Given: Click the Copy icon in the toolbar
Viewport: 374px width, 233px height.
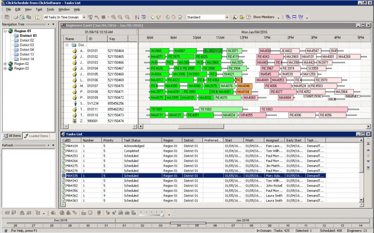Looking at the screenshot, I should (29, 17).
